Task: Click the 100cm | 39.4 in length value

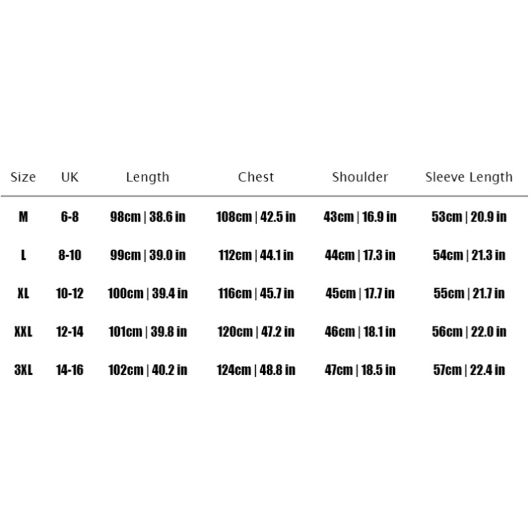Action: tap(148, 293)
